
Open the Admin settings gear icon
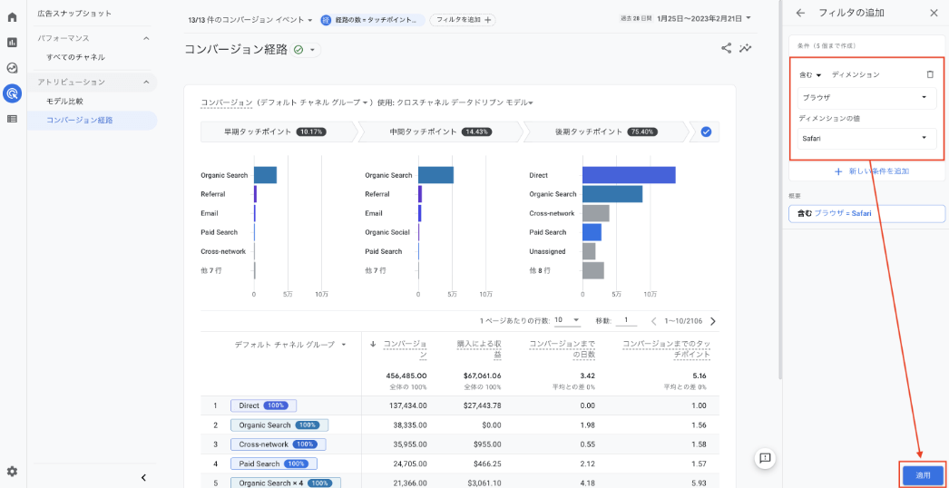(x=12, y=471)
